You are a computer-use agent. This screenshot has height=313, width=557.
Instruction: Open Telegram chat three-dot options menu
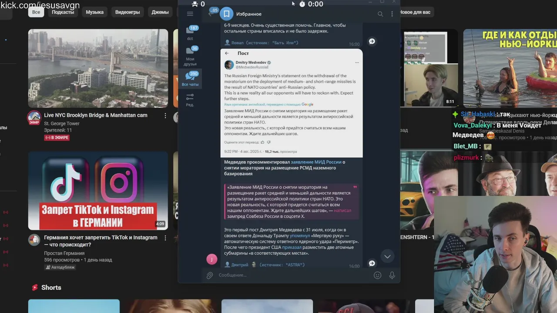392,14
